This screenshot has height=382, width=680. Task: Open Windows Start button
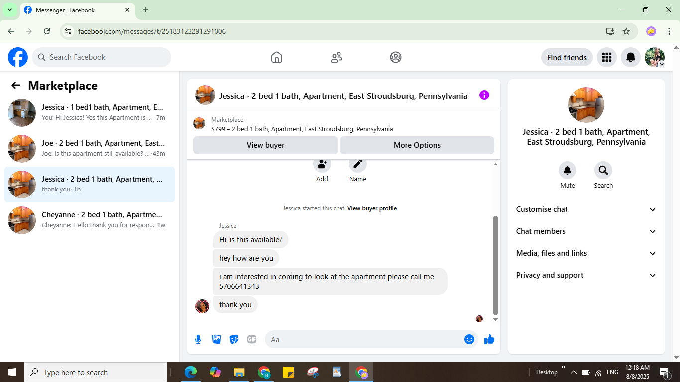pos(12,372)
